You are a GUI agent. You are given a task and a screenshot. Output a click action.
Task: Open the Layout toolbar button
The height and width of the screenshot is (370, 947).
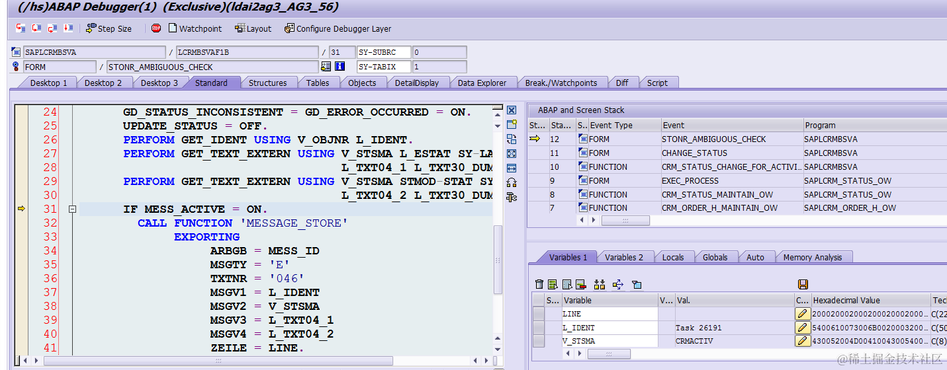[x=253, y=28]
